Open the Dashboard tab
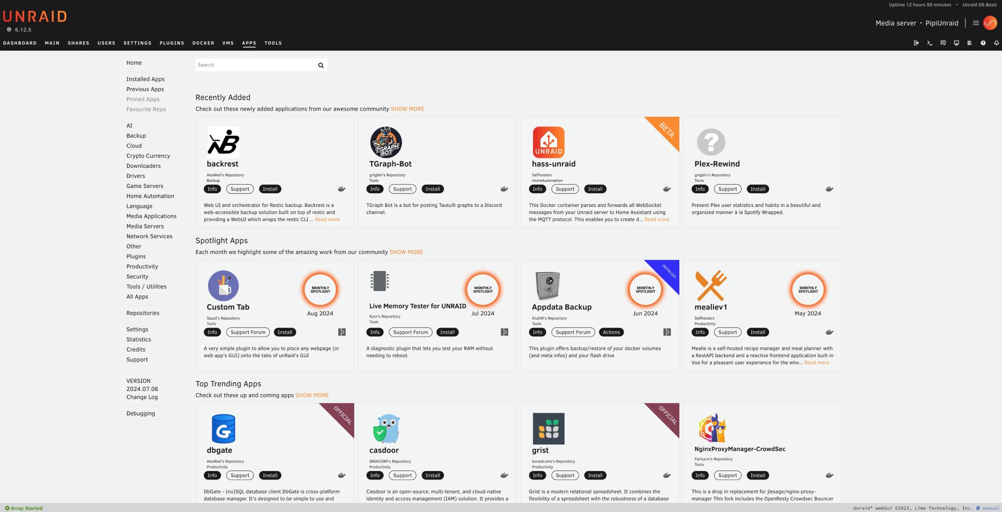The image size is (1002, 512). 20,43
